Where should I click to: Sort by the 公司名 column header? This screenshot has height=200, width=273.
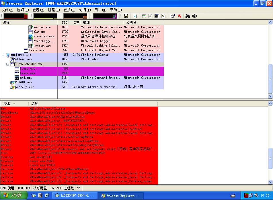(x=143, y=22)
